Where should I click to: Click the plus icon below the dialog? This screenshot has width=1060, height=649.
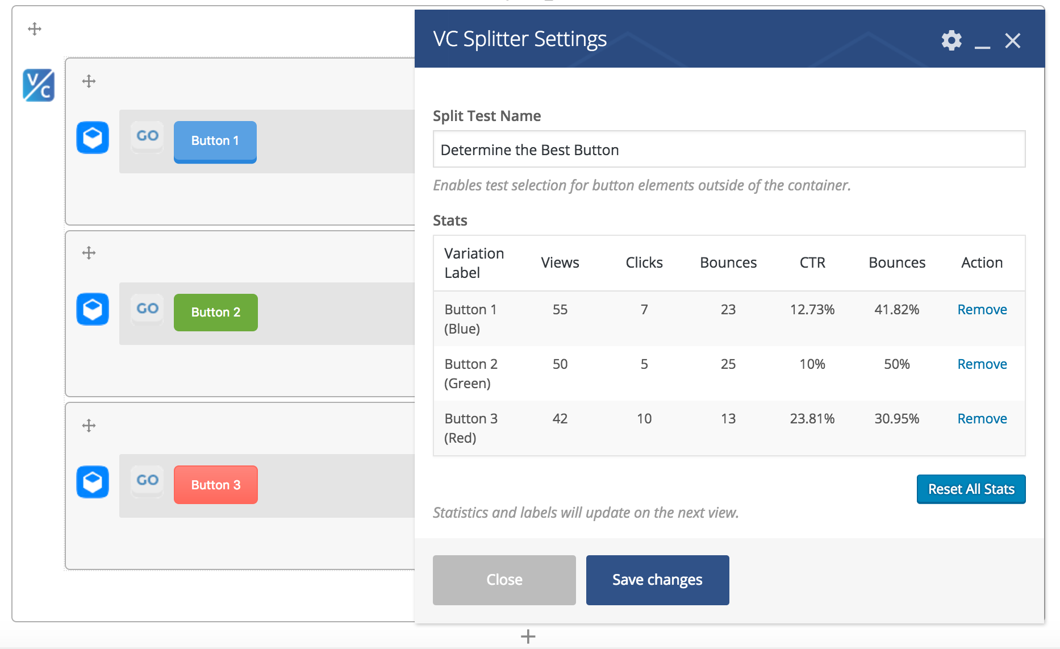click(528, 636)
